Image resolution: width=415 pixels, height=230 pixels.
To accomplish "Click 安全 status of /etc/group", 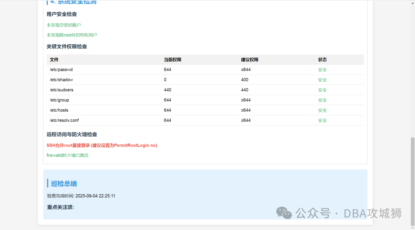I will pos(322,100).
